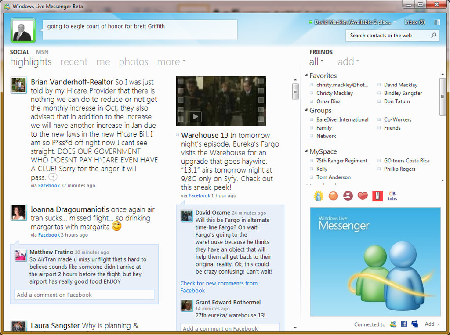Screen dimensions: 450x335
Task: Open the 'all' friends filter dropdown
Action: (316, 61)
